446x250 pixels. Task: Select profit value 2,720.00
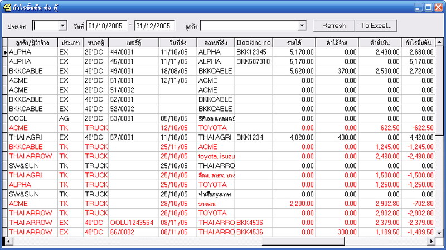pos(419,71)
